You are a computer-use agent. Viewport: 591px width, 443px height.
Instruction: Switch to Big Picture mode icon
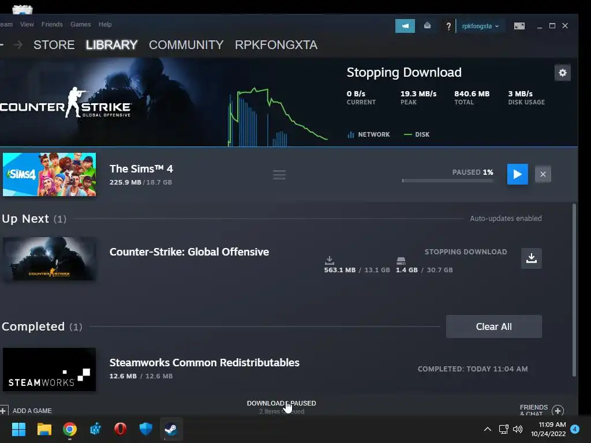[519, 25]
